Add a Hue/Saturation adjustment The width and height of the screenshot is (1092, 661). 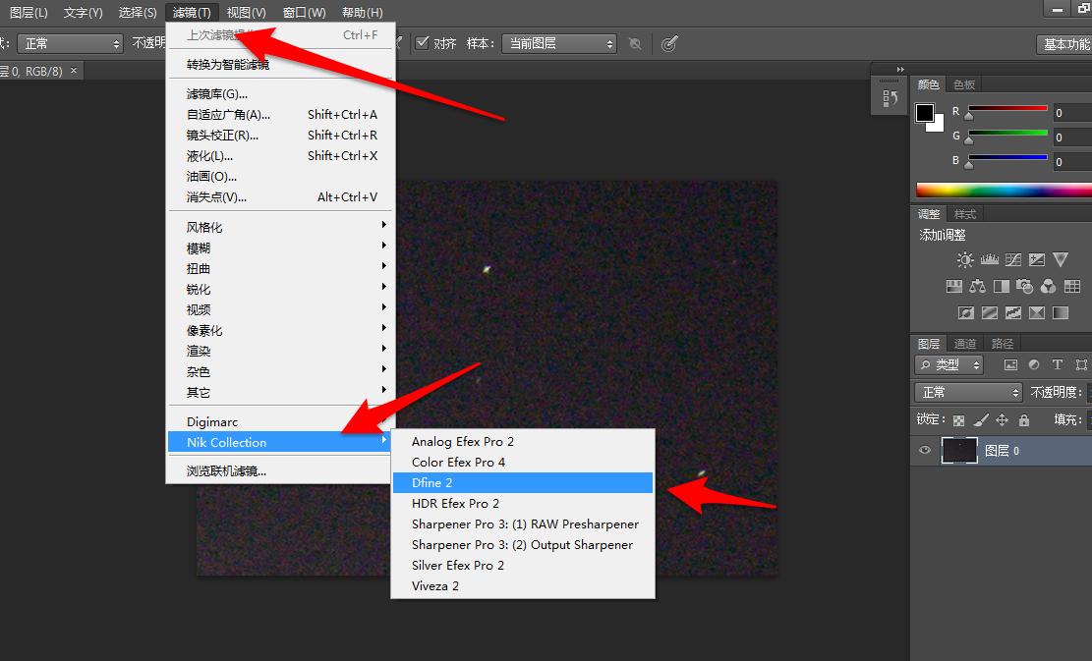954,286
